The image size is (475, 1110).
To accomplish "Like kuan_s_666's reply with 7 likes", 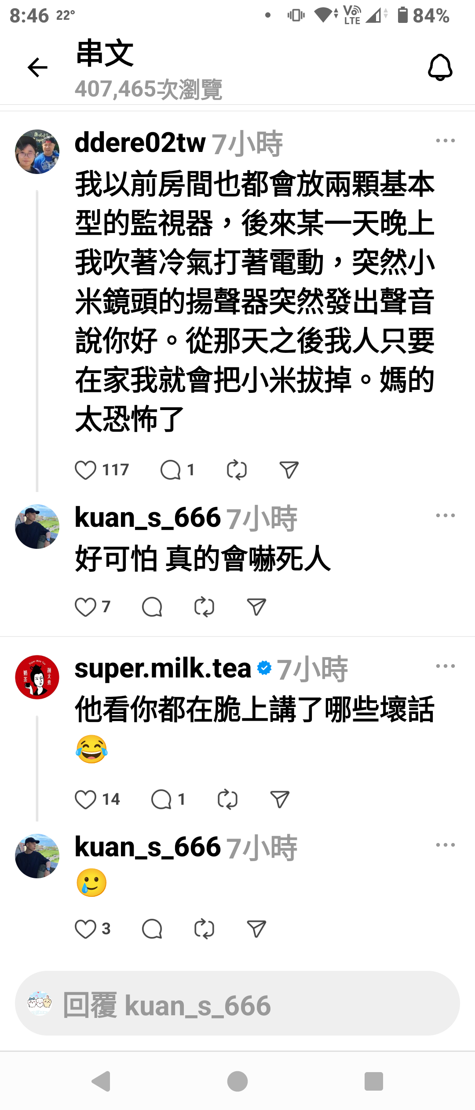I will 85,607.
